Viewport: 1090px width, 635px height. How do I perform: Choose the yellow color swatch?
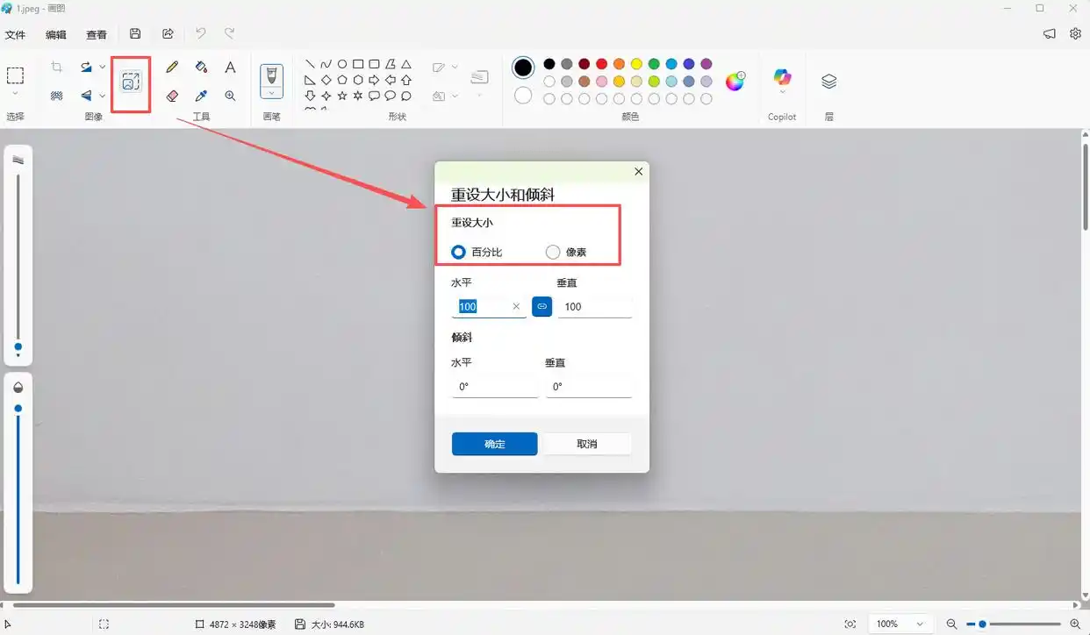[x=636, y=64]
